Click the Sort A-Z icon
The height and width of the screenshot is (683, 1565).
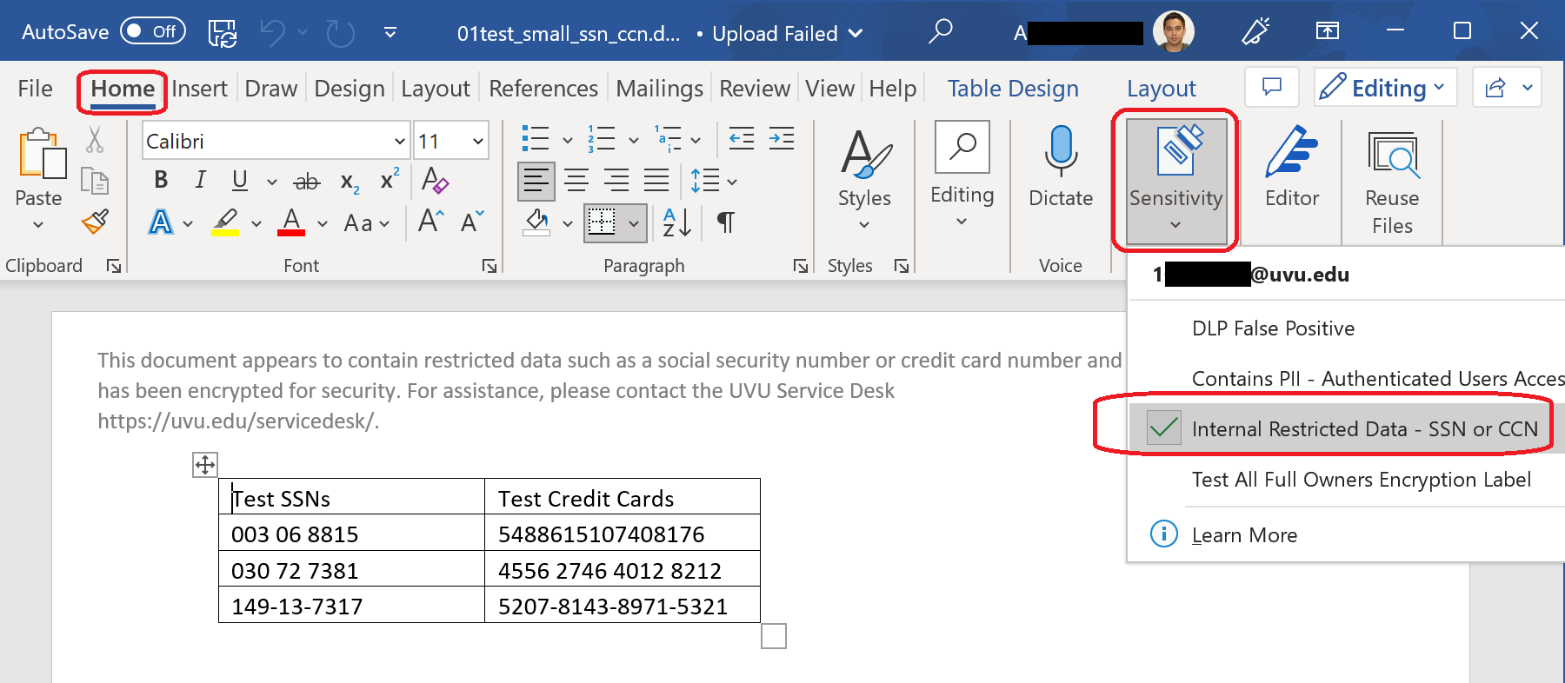pos(676,222)
